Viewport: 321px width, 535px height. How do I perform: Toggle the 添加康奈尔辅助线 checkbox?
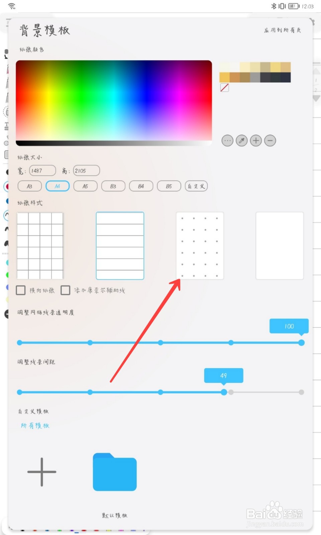pyautogui.click(x=65, y=290)
